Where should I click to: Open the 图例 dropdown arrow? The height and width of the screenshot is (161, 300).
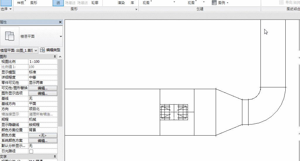point(227,3)
